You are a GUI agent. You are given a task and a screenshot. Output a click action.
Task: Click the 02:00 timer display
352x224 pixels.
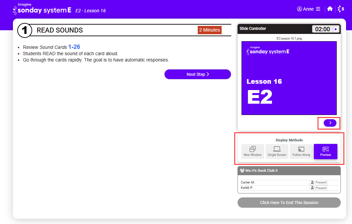[322, 29]
